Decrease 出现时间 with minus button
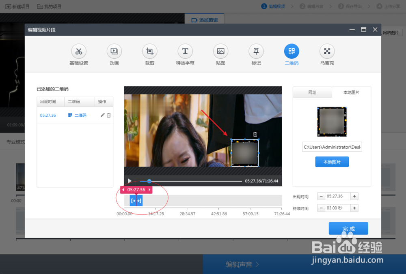406x274 pixels. click(321, 196)
